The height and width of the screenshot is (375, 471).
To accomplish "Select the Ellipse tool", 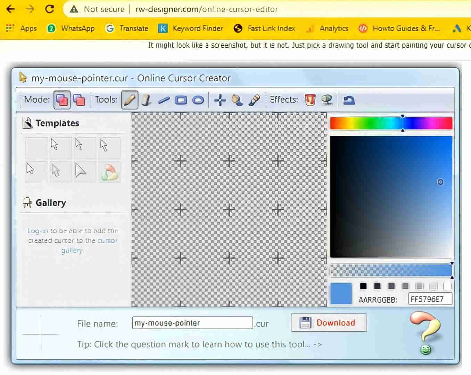I will tap(198, 100).
